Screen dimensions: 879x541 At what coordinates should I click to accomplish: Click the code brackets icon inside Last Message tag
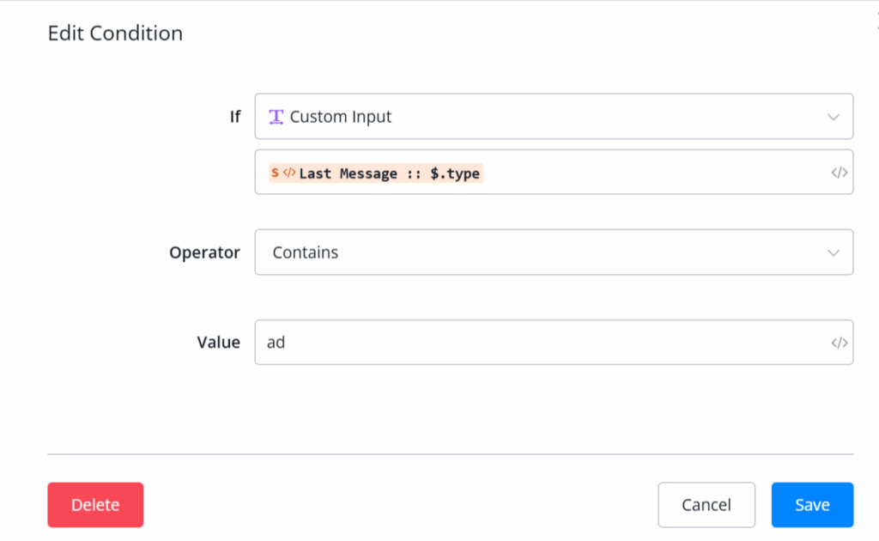(x=289, y=173)
